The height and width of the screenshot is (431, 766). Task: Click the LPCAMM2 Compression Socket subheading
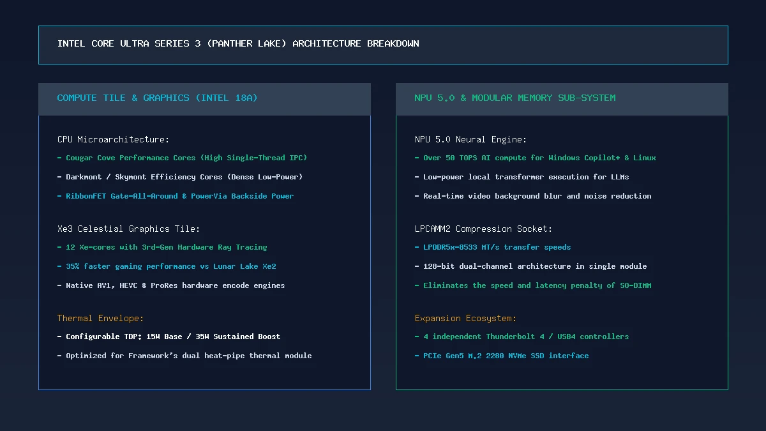pos(483,229)
